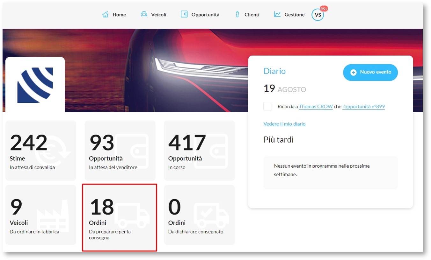Click the Vedere il mio diario link
Screen dimensions: 431x260
(284, 124)
